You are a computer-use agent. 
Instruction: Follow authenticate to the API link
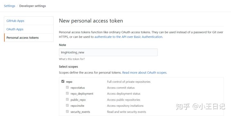click(128, 37)
